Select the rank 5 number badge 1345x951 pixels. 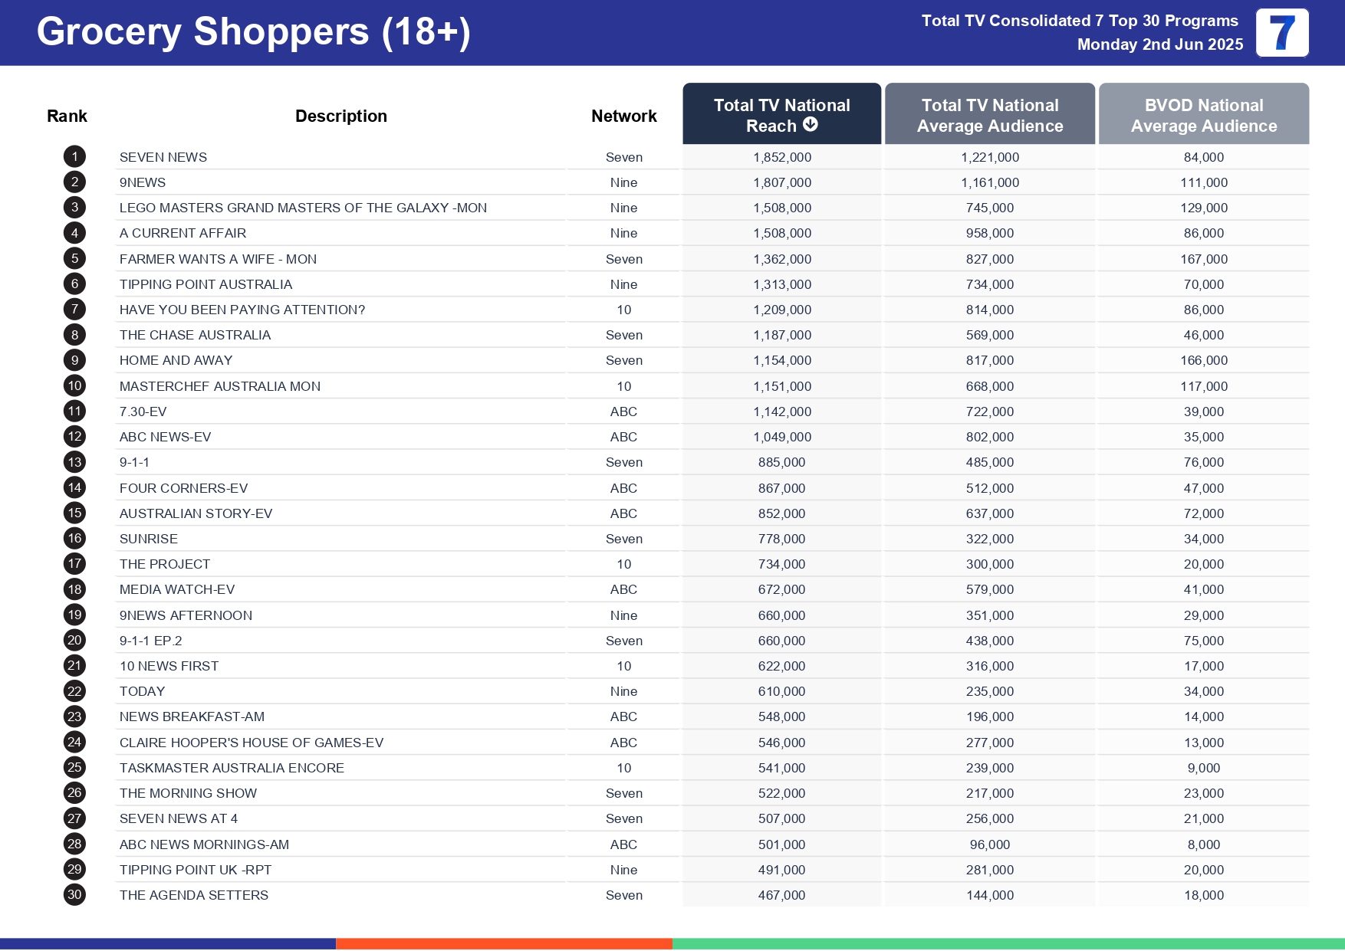click(x=74, y=259)
